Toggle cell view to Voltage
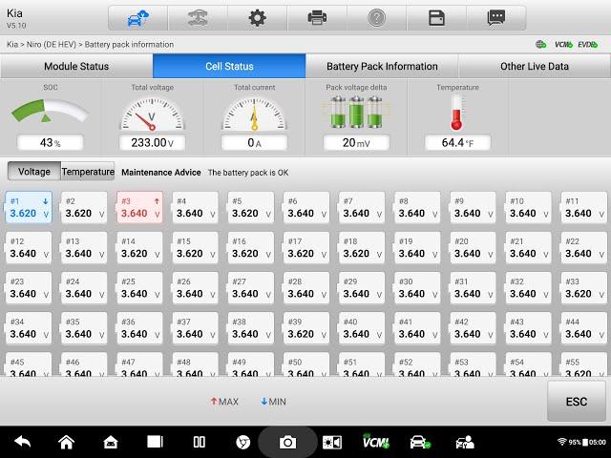611x458 pixels. pyautogui.click(x=34, y=172)
